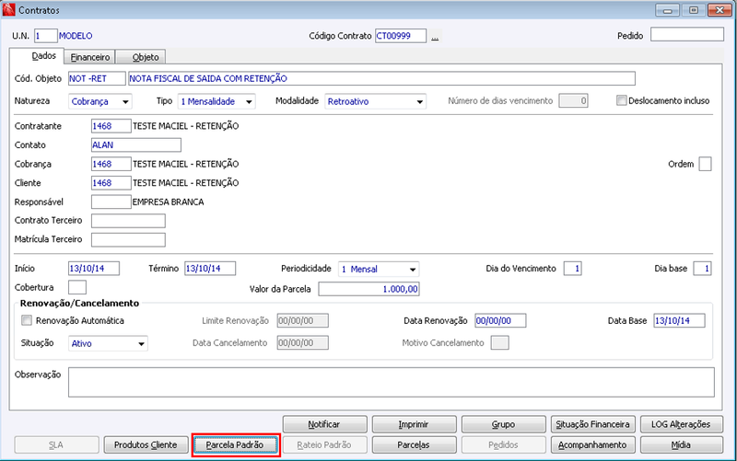Click the Término date field
Screen dimensions: 737x461
(x=210, y=269)
